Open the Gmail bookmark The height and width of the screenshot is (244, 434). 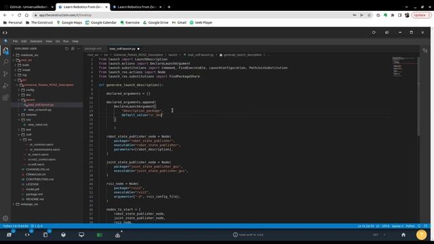(x=179, y=22)
